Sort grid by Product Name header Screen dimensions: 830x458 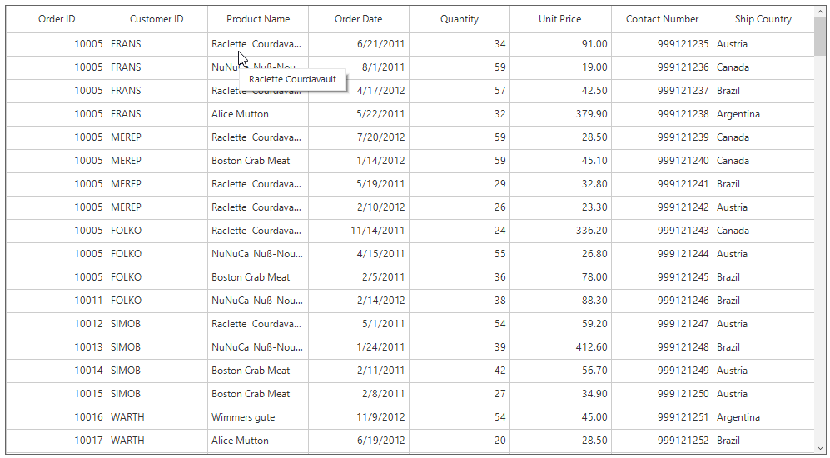(x=258, y=19)
